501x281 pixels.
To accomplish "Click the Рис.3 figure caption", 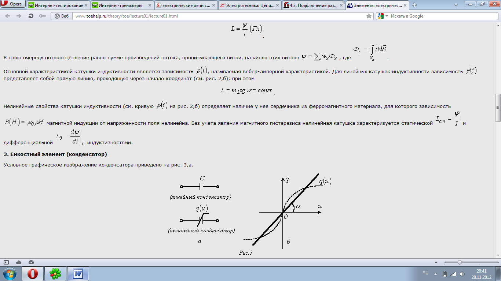I will tap(246, 252).
